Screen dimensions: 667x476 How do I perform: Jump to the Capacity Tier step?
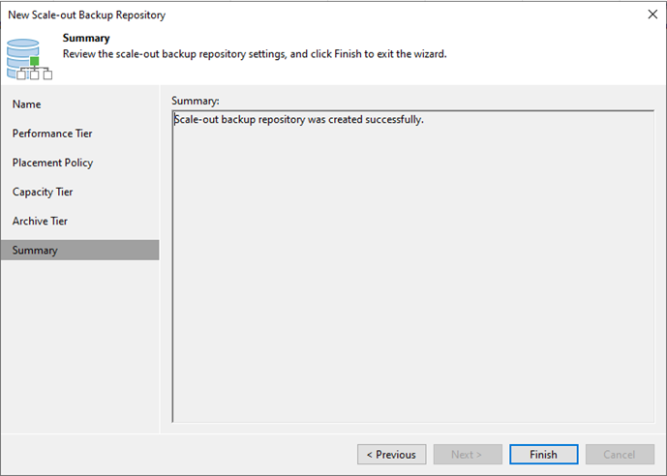tap(43, 193)
